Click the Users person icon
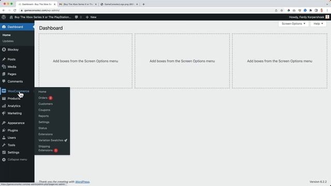 (4, 138)
